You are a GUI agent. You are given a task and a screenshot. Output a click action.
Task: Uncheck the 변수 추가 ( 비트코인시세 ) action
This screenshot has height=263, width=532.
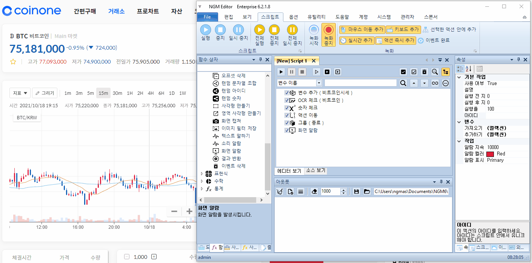[x=287, y=93]
